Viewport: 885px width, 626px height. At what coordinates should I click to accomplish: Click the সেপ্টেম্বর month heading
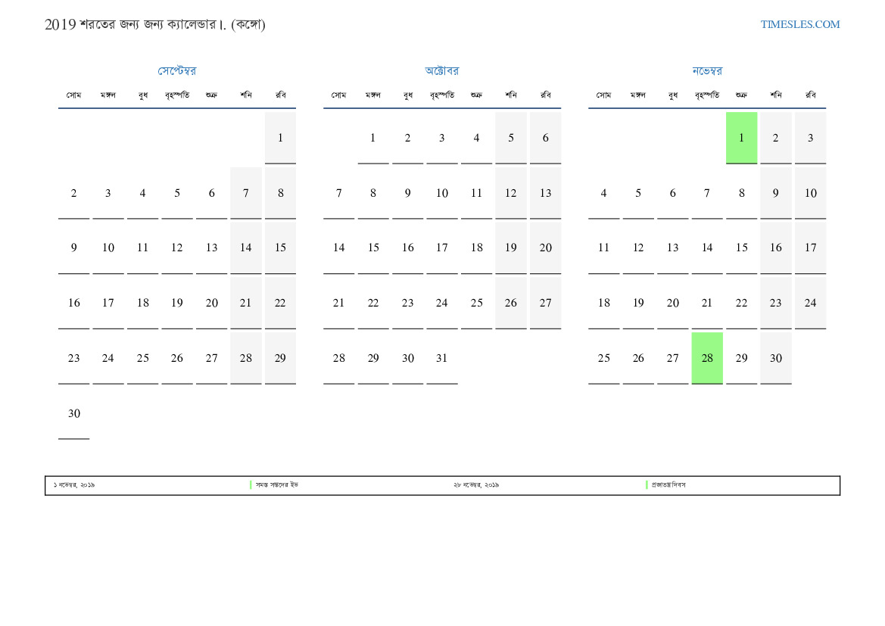pyautogui.click(x=176, y=70)
